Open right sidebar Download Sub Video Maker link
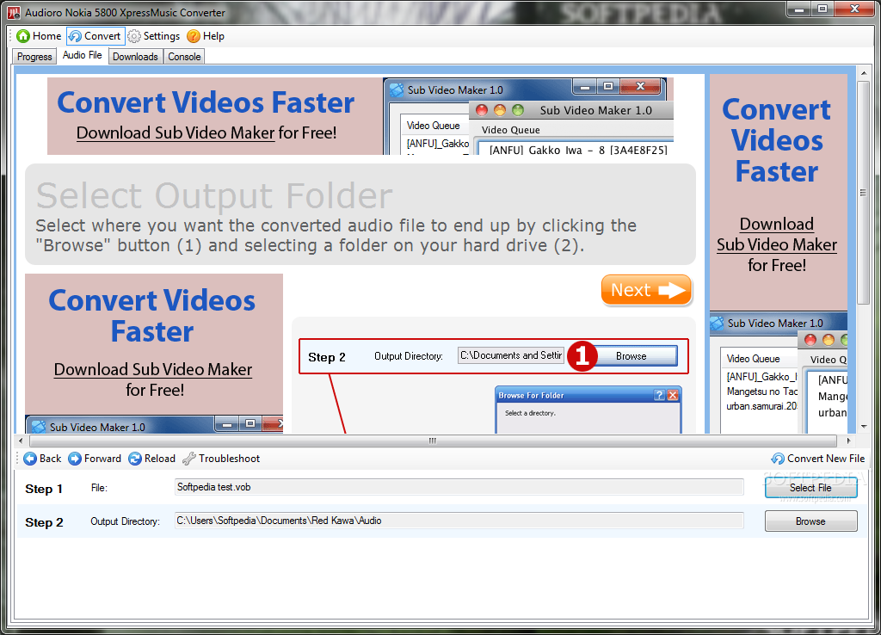The image size is (881, 635). (777, 234)
